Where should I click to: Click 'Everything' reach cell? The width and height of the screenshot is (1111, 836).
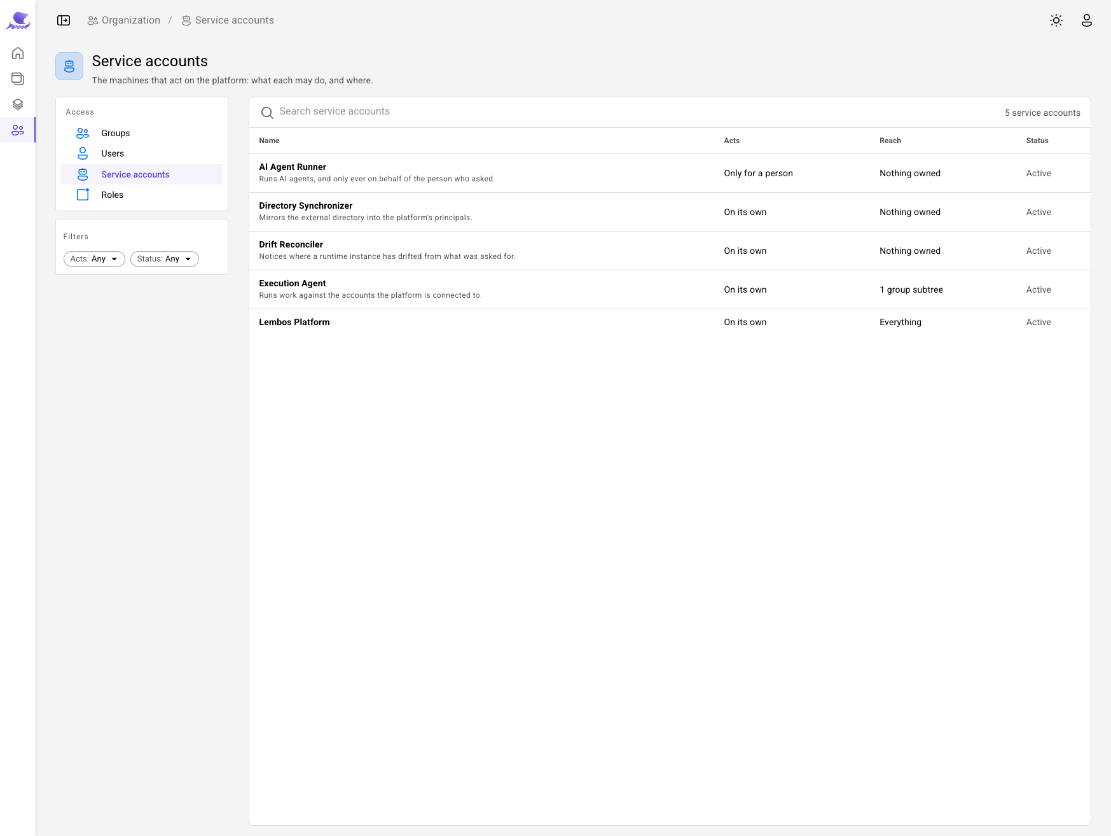pyautogui.click(x=900, y=322)
